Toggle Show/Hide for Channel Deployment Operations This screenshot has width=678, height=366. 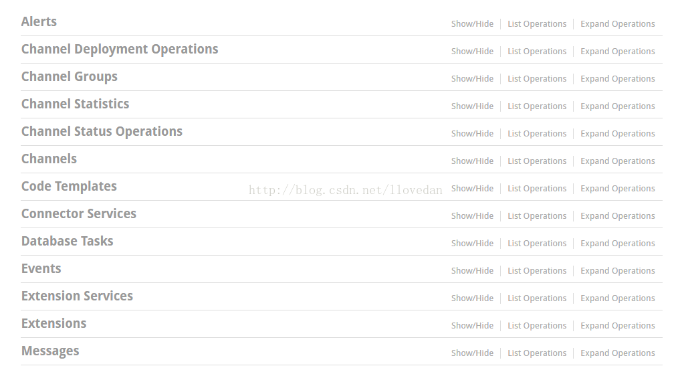(472, 52)
